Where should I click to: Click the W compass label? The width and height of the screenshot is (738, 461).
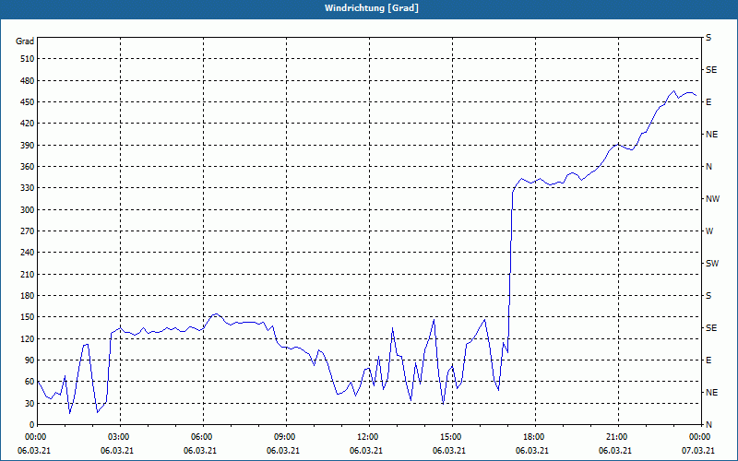click(x=709, y=231)
